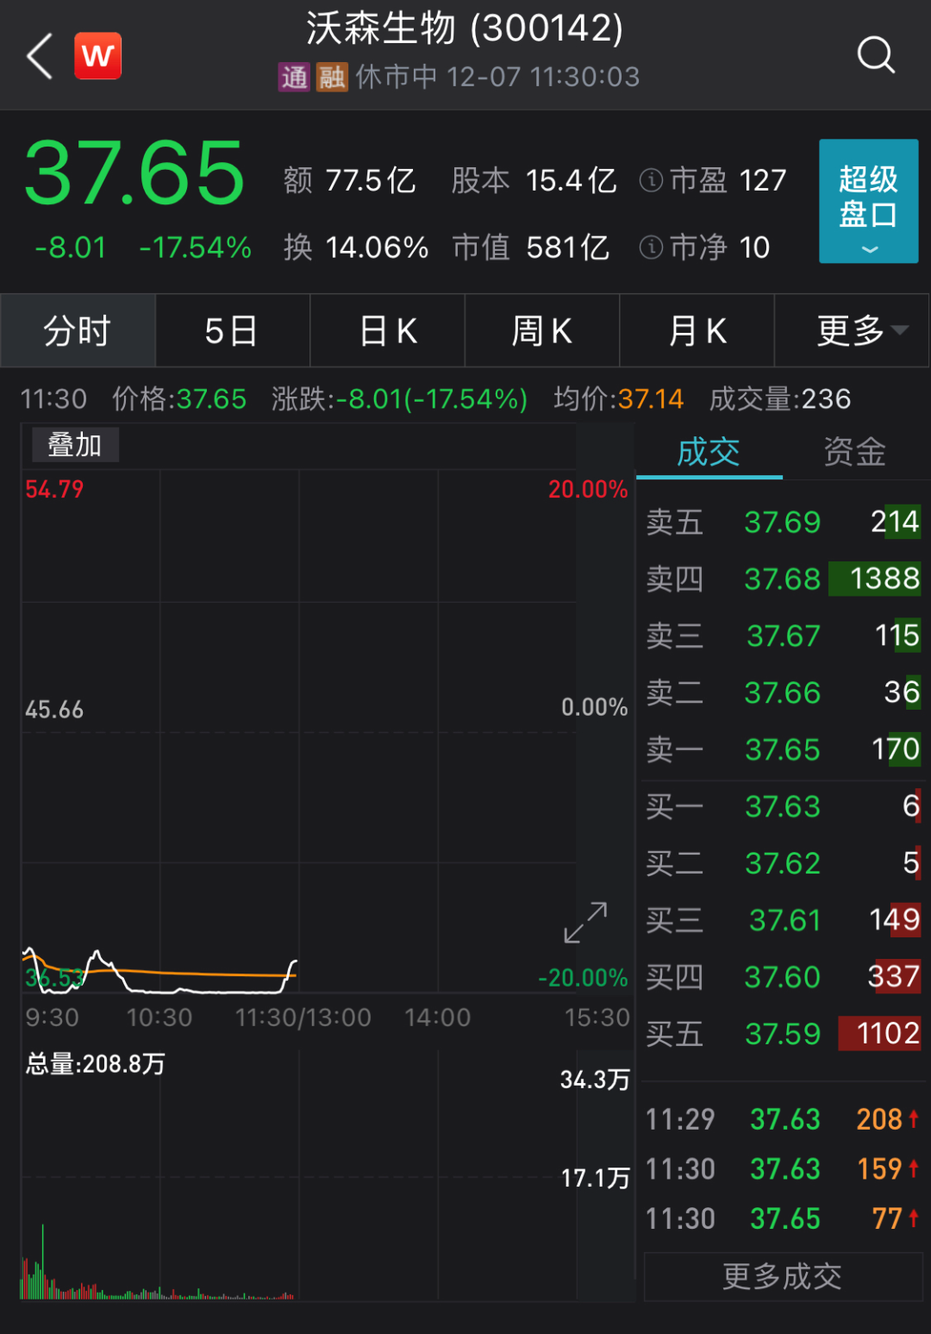Screen dimensions: 931x1334
Task: Select the 卖四 37.68 order row
Action: click(x=783, y=579)
